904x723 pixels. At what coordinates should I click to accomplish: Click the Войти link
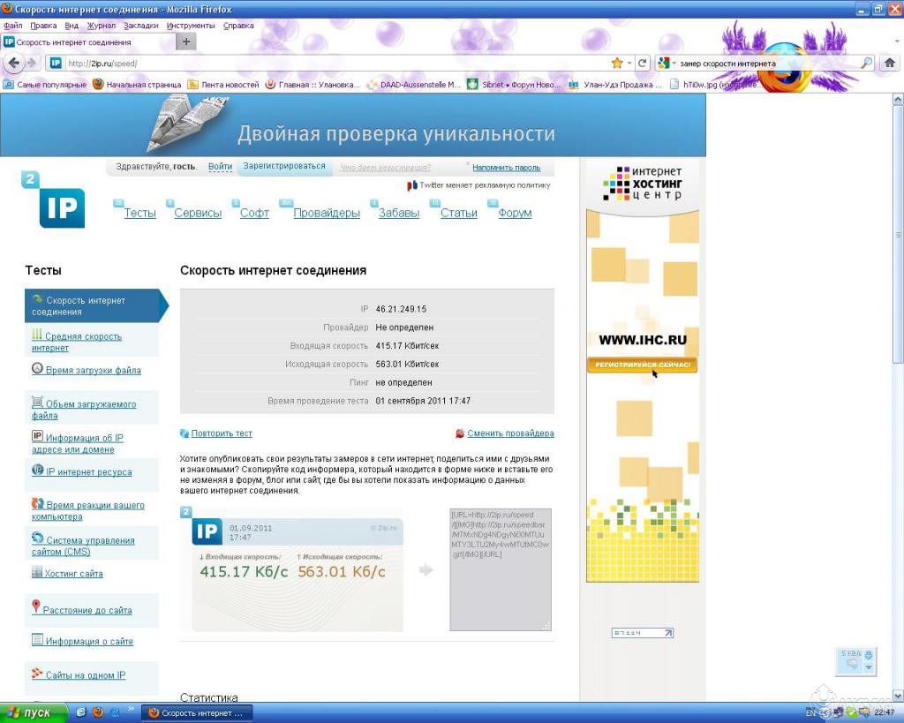(220, 165)
